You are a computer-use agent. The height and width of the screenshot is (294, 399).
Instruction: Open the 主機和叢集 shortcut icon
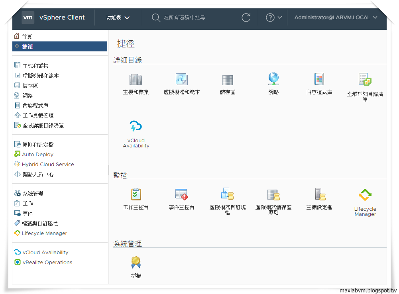point(136,79)
